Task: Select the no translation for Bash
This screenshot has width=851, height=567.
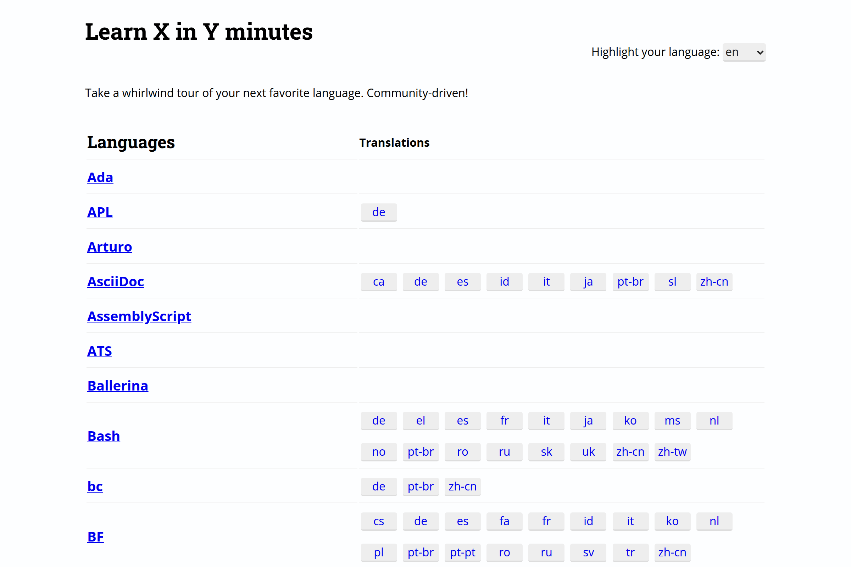Action: [379, 451]
